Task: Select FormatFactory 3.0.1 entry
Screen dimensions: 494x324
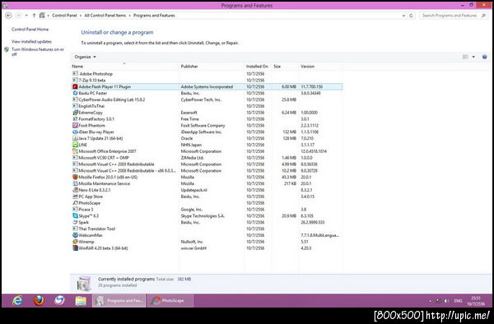Action: [207, 119]
